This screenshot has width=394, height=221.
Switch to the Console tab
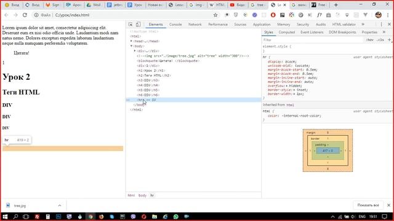[x=175, y=25]
